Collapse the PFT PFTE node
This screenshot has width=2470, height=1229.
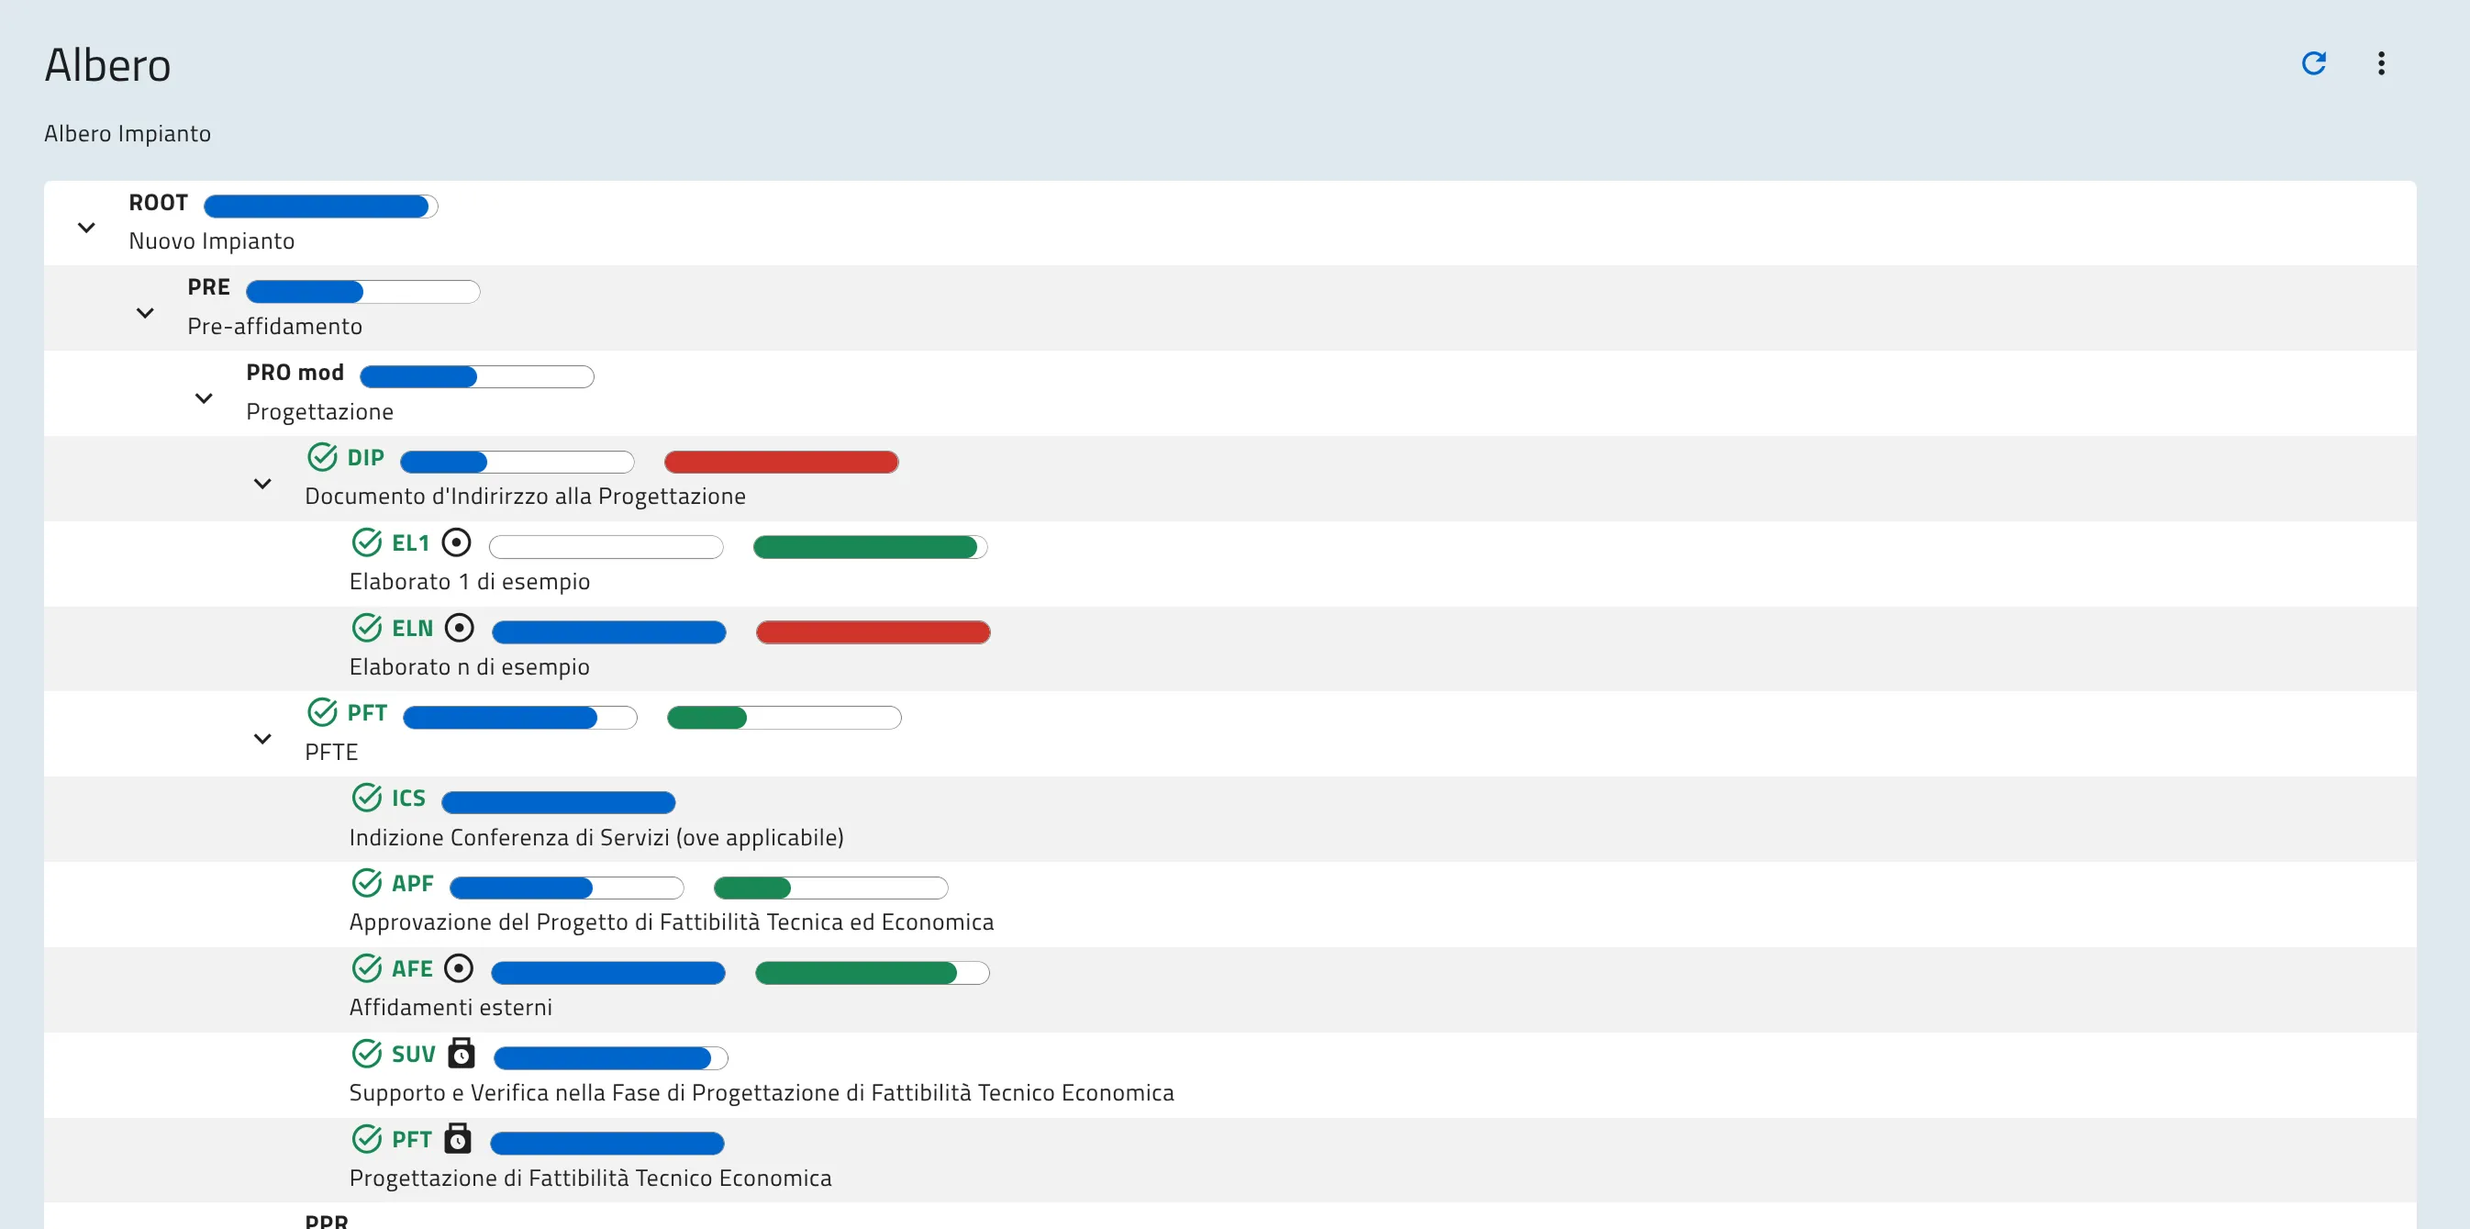point(261,740)
